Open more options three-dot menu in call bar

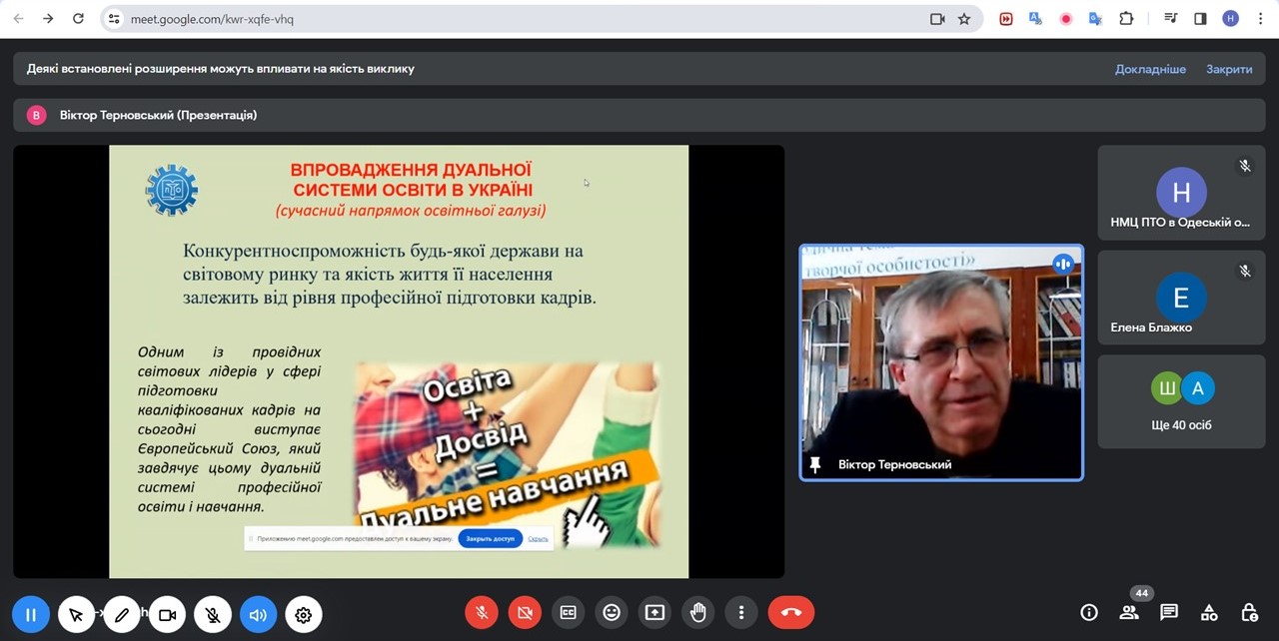tap(740, 613)
